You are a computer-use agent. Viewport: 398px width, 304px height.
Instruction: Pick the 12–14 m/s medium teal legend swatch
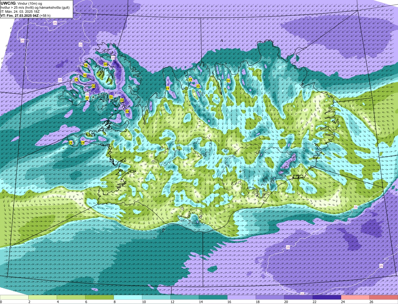[185, 297]
